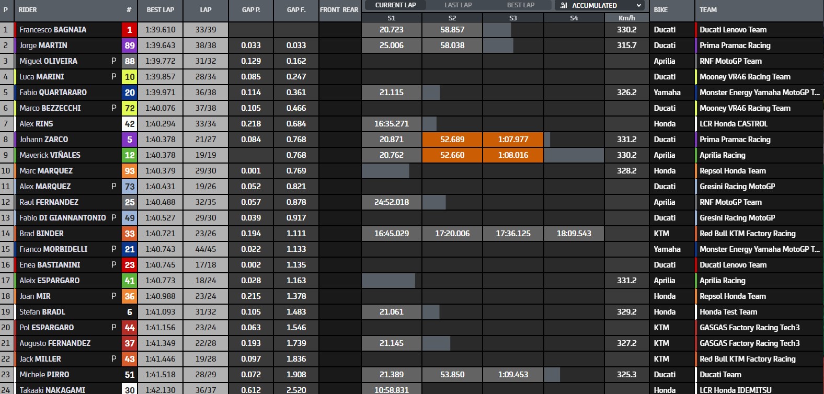Click red number badge 1 for Bagnaia

point(130,30)
